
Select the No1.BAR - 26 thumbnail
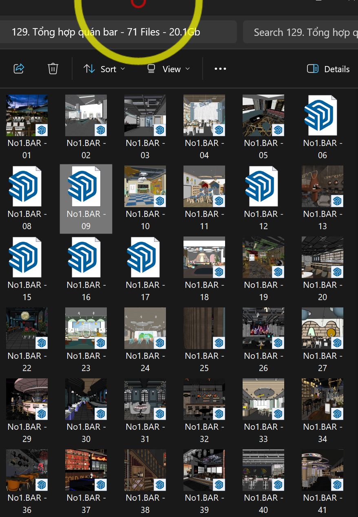[263, 328]
